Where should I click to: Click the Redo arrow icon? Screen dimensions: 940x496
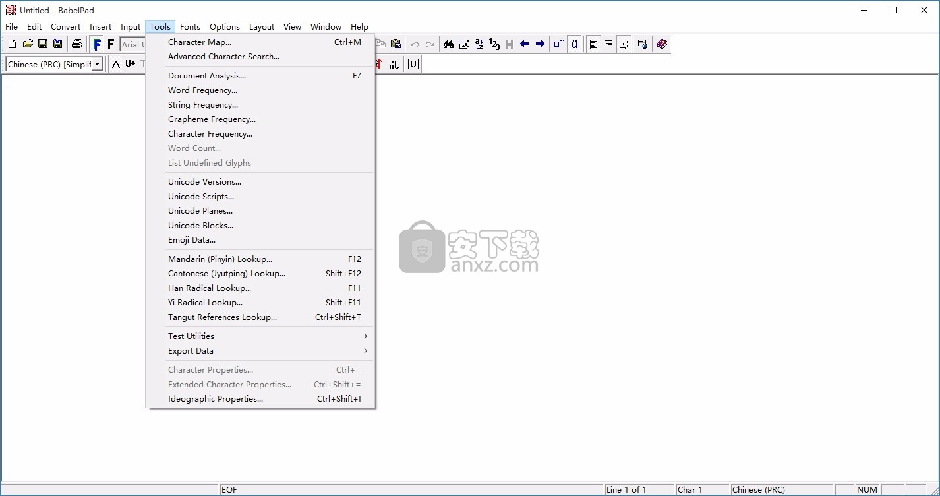click(430, 44)
